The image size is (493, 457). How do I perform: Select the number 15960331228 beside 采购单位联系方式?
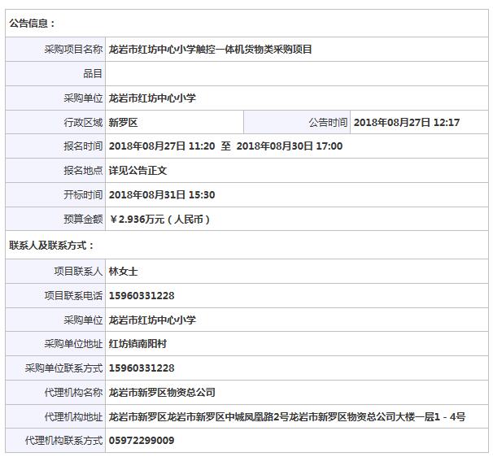pos(142,368)
